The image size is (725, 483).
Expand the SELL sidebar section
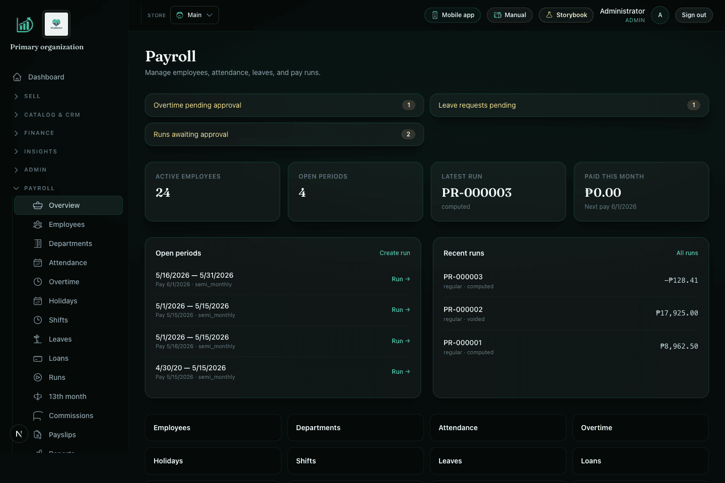(x=32, y=96)
